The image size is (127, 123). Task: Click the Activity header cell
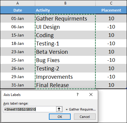pyautogui.click(x=65, y=10)
